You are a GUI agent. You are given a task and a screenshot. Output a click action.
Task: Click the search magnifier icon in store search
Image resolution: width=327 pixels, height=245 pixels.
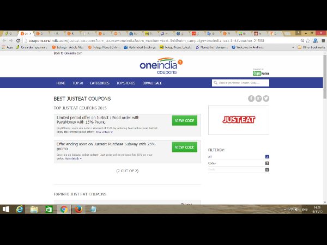[x=215, y=83]
